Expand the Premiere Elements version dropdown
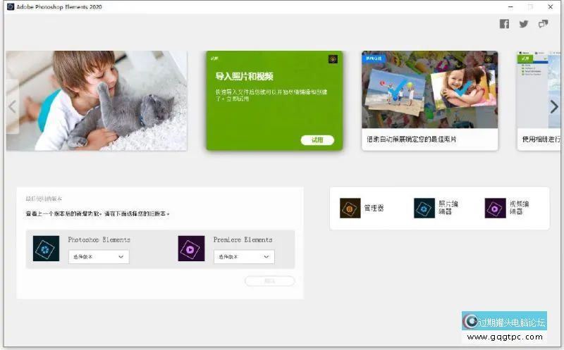 click(x=244, y=257)
